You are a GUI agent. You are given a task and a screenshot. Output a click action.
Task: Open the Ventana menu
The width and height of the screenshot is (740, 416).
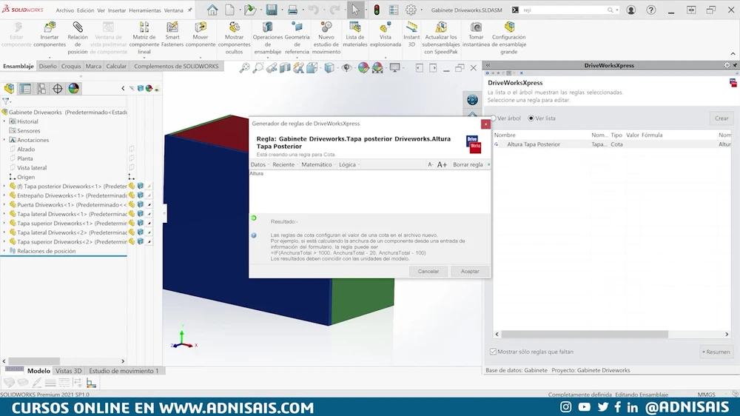pos(174,10)
